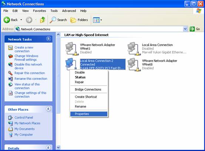Click Repair this connection link
Viewport: 205px width, 151px height.
(30, 73)
